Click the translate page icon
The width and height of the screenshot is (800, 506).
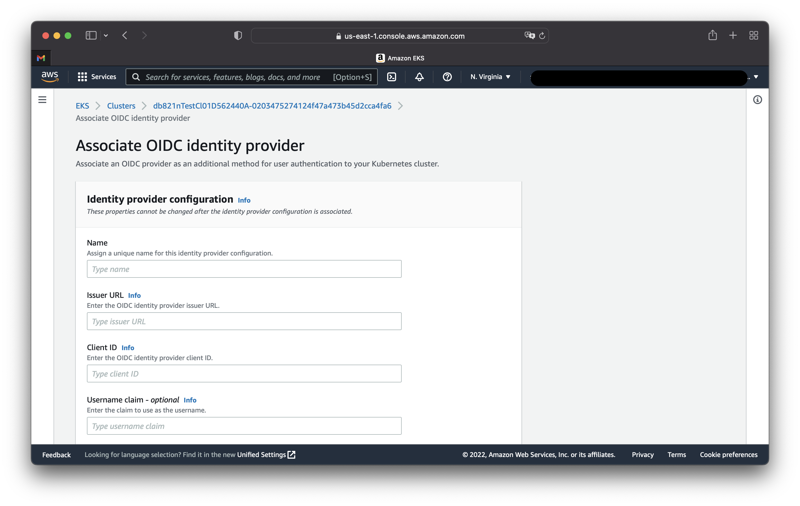pos(530,36)
